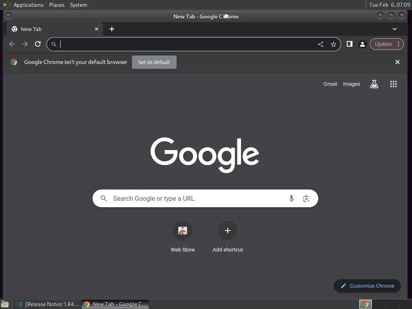
Task: Click the 'Add shortcut' label
Action: (228, 249)
